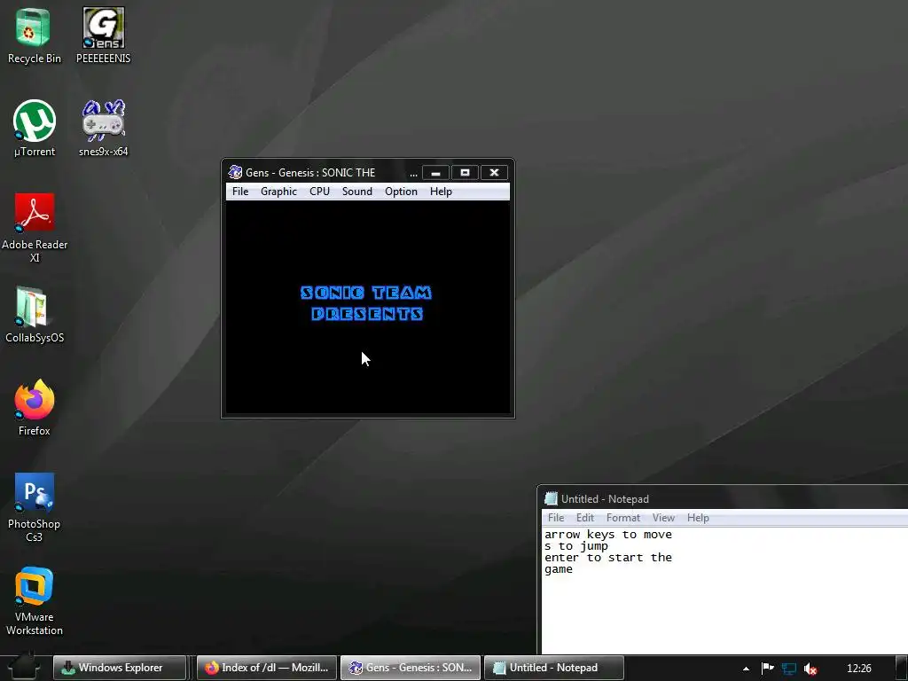
Task: Open the Recycle Bin desktop icon
Action: (34, 35)
